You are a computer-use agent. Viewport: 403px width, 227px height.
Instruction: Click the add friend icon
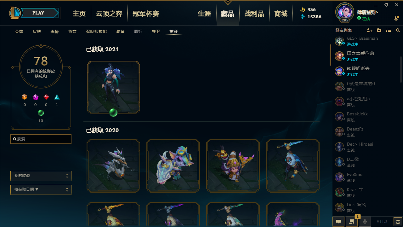pos(370,30)
